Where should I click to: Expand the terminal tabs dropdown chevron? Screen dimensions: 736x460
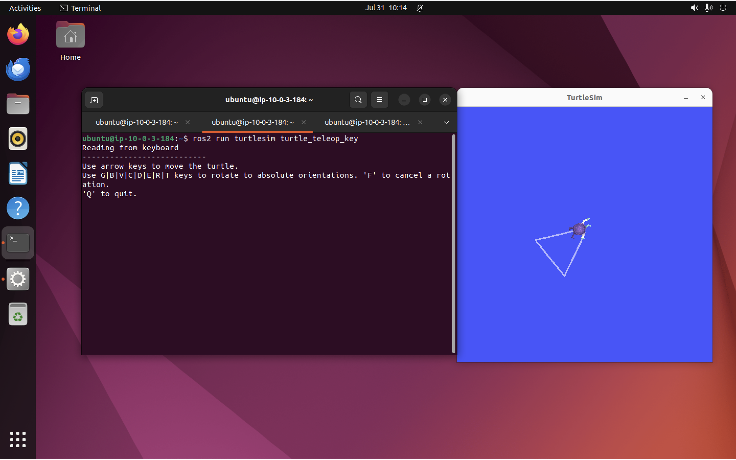coord(446,122)
